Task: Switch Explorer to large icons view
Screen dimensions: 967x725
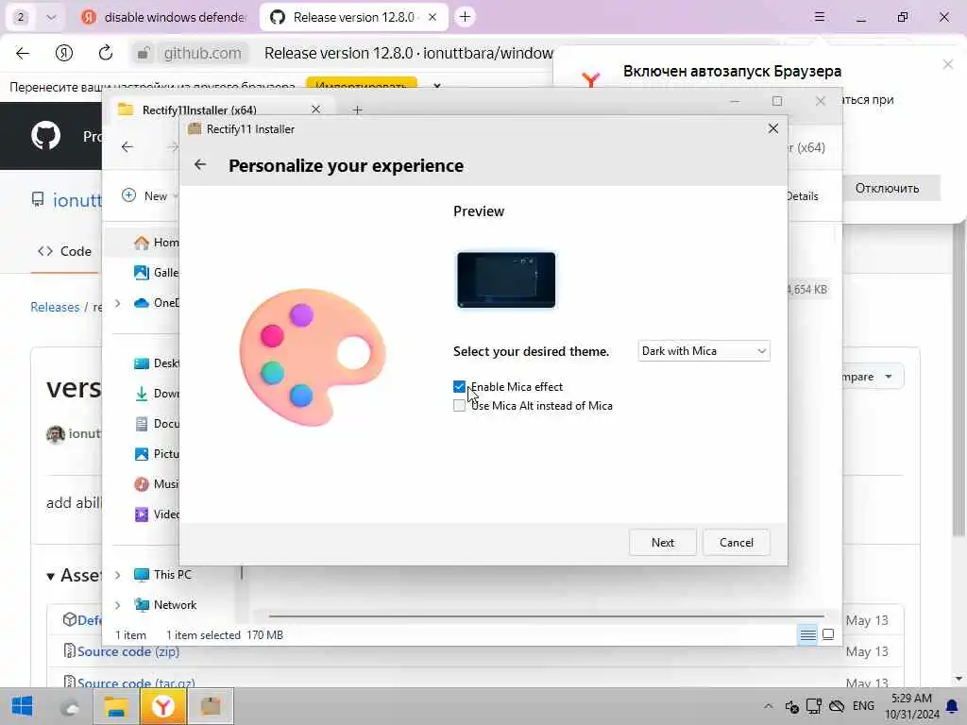Action: pyautogui.click(x=828, y=634)
